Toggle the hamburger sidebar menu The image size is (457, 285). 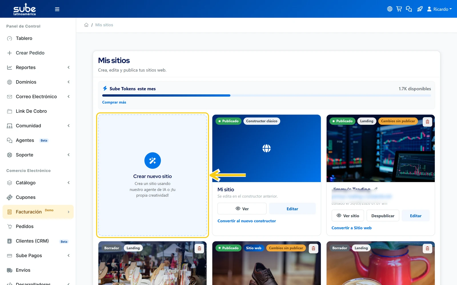coord(57,9)
